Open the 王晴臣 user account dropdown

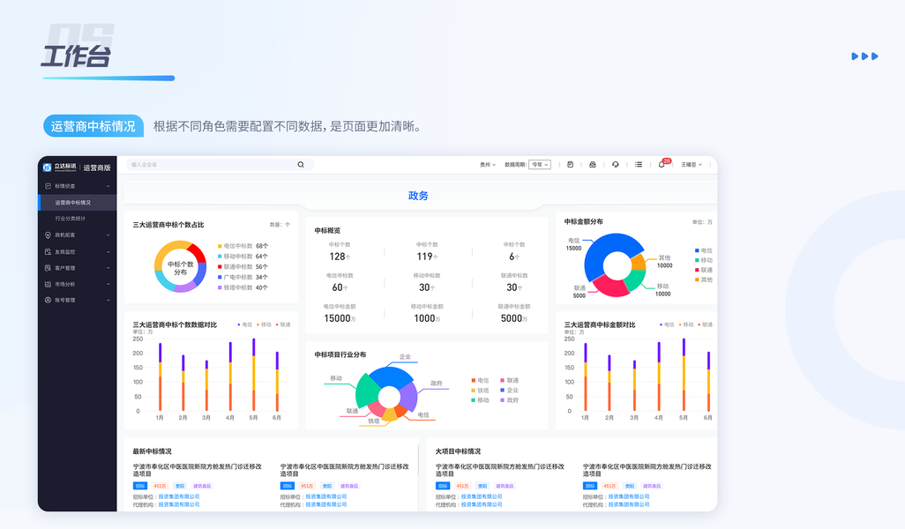[692, 165]
